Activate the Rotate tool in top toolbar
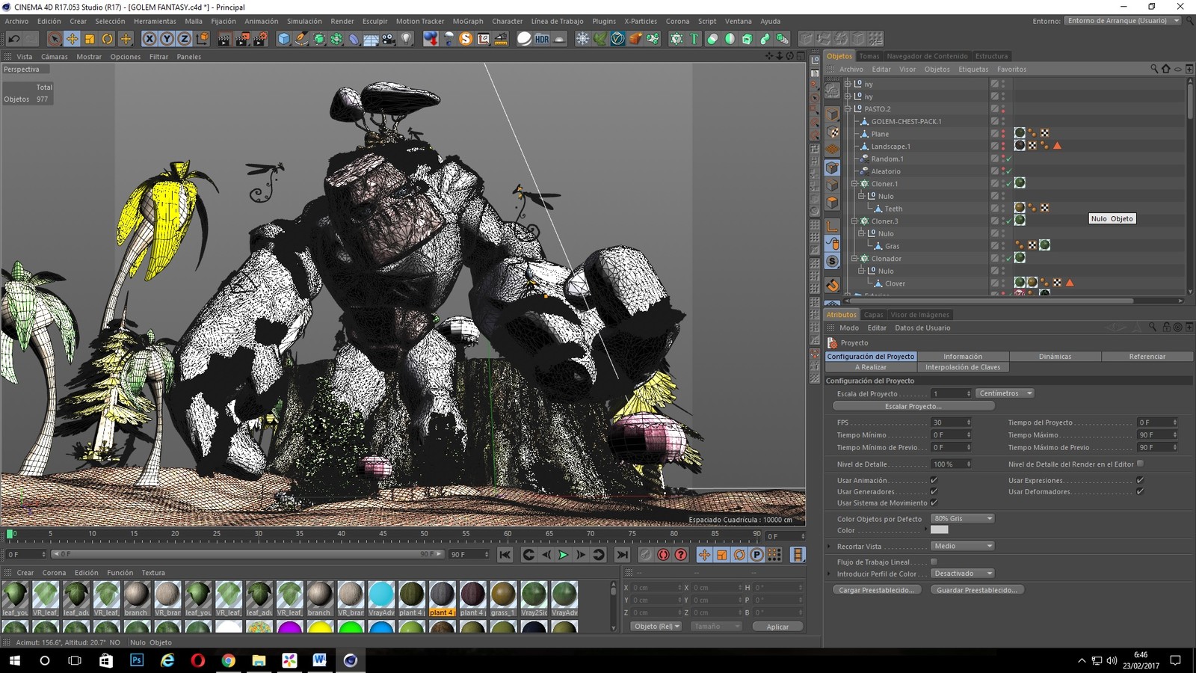The width and height of the screenshot is (1196, 673). pos(108,39)
